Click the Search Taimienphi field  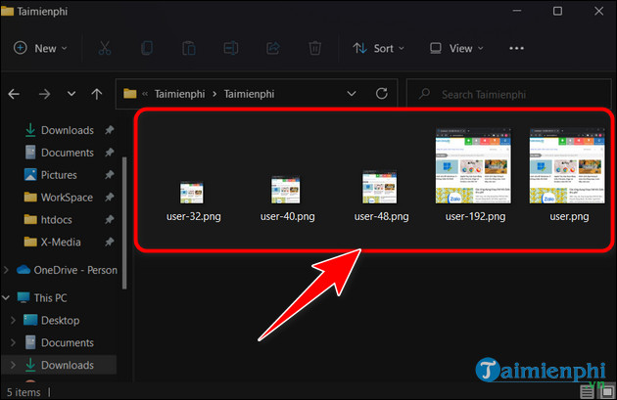coord(508,94)
